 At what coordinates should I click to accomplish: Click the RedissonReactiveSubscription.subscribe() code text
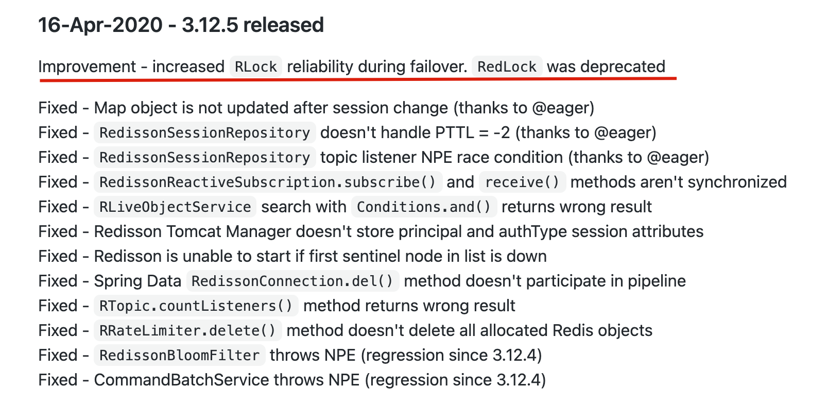pyautogui.click(x=267, y=182)
